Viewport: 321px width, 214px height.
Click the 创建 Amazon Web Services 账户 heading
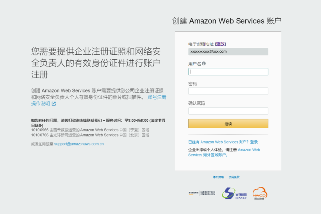click(x=227, y=21)
